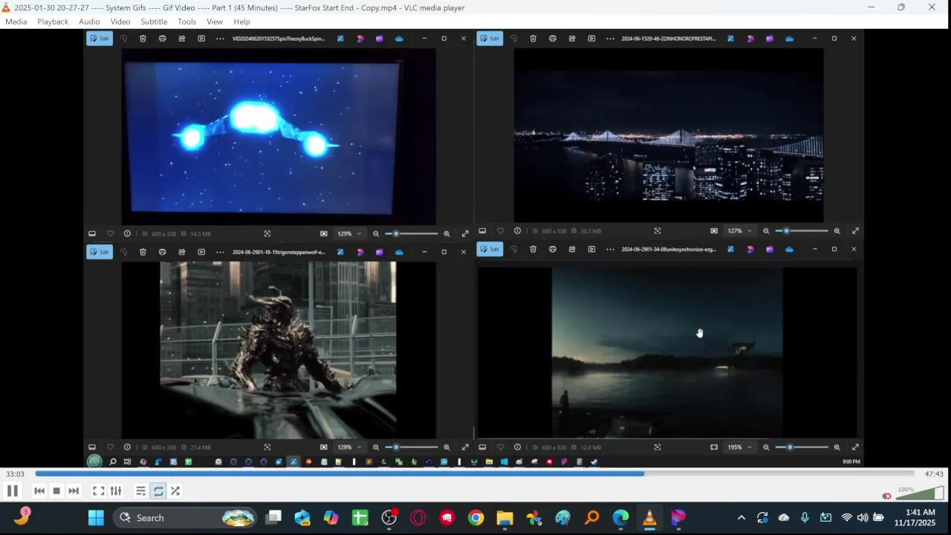Open OBS Studio from taskbar
This screenshot has width=951, height=535.
click(x=389, y=518)
